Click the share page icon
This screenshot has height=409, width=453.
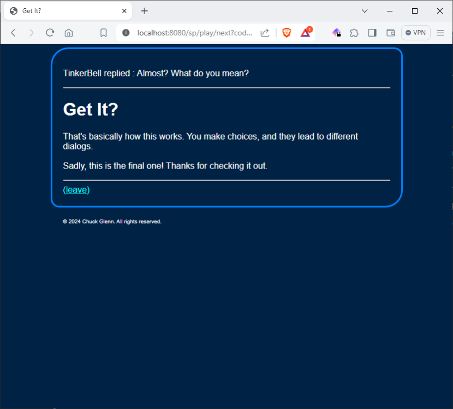click(265, 33)
